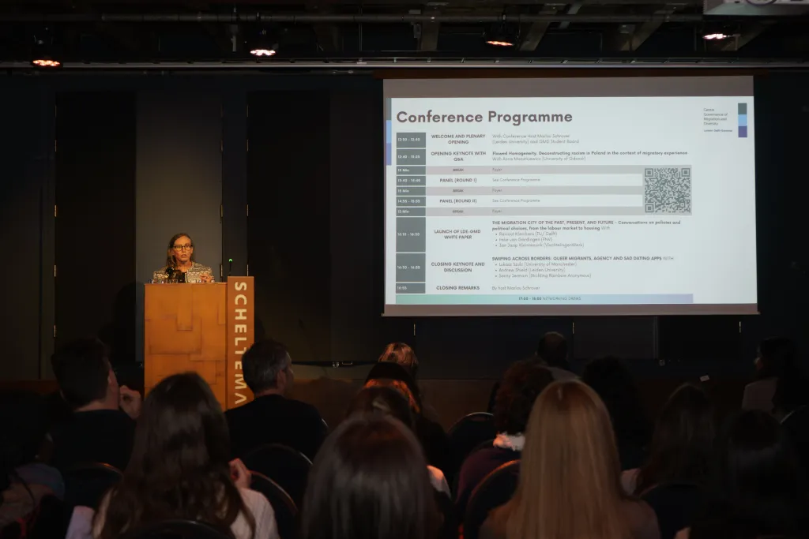Click the Launch of LDE-GMD White Paper label
Viewport: 809px width, 539px height.
458,234
